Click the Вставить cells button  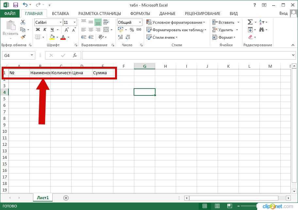(x=223, y=22)
